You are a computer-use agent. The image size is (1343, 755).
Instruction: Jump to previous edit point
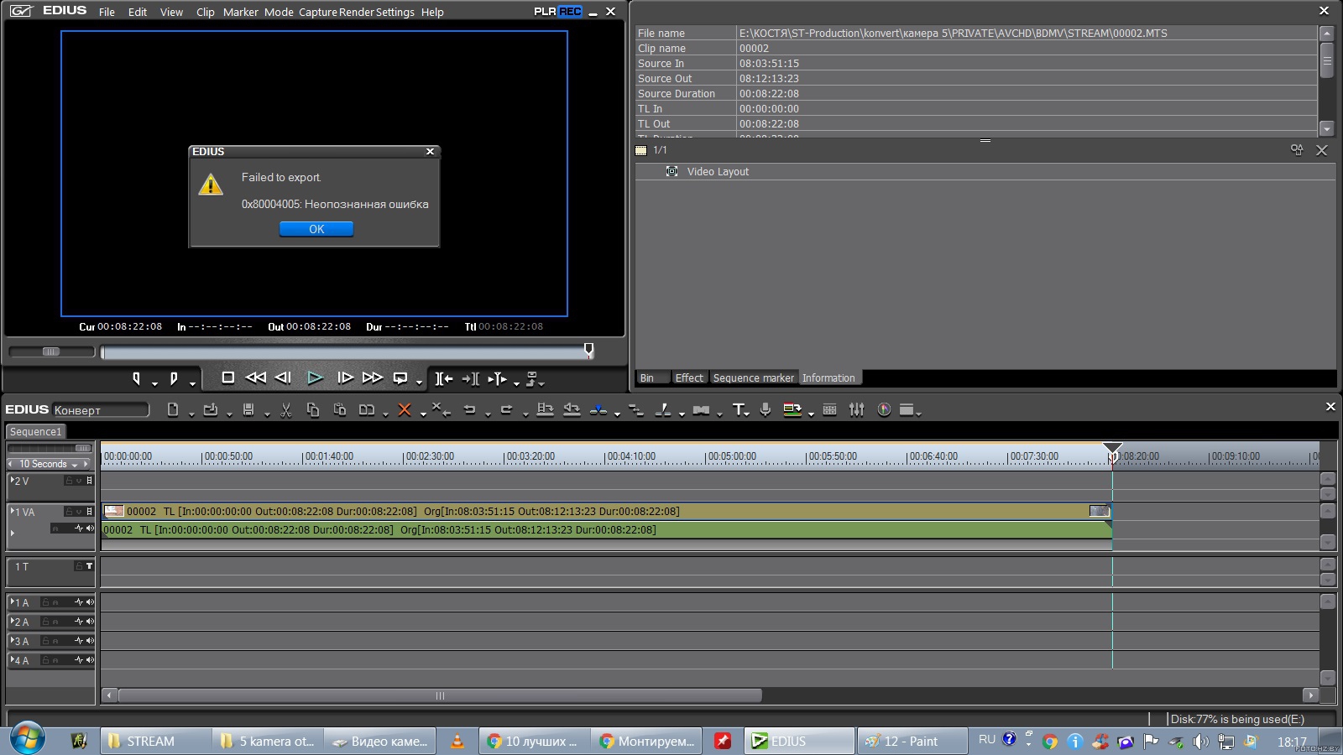coord(444,378)
